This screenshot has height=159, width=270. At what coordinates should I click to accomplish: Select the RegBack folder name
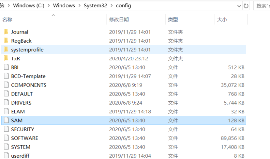click(21, 41)
